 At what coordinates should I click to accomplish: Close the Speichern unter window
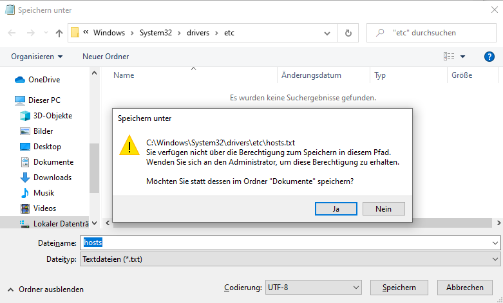coord(495,10)
